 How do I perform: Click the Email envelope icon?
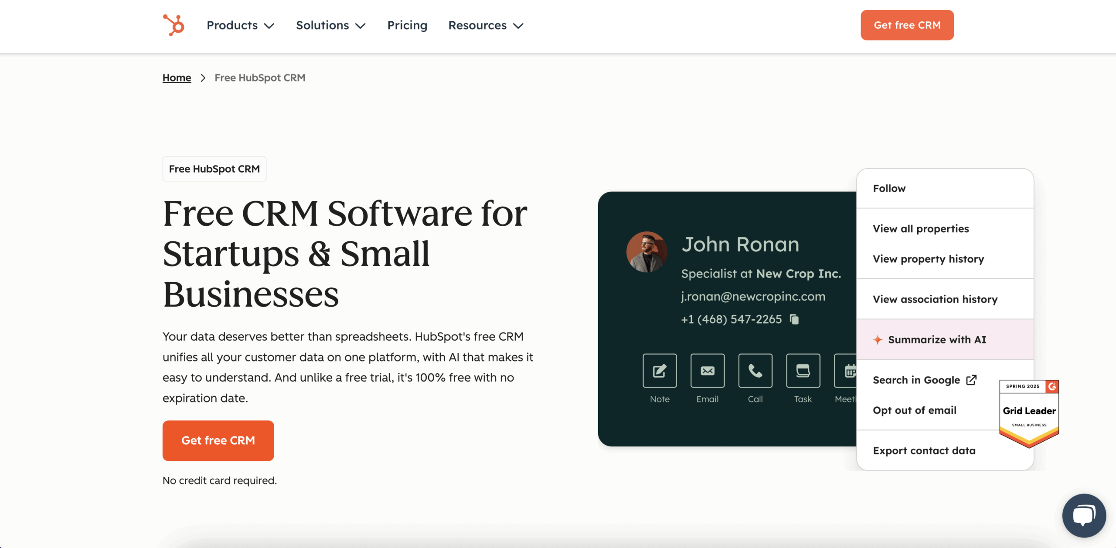click(x=707, y=371)
